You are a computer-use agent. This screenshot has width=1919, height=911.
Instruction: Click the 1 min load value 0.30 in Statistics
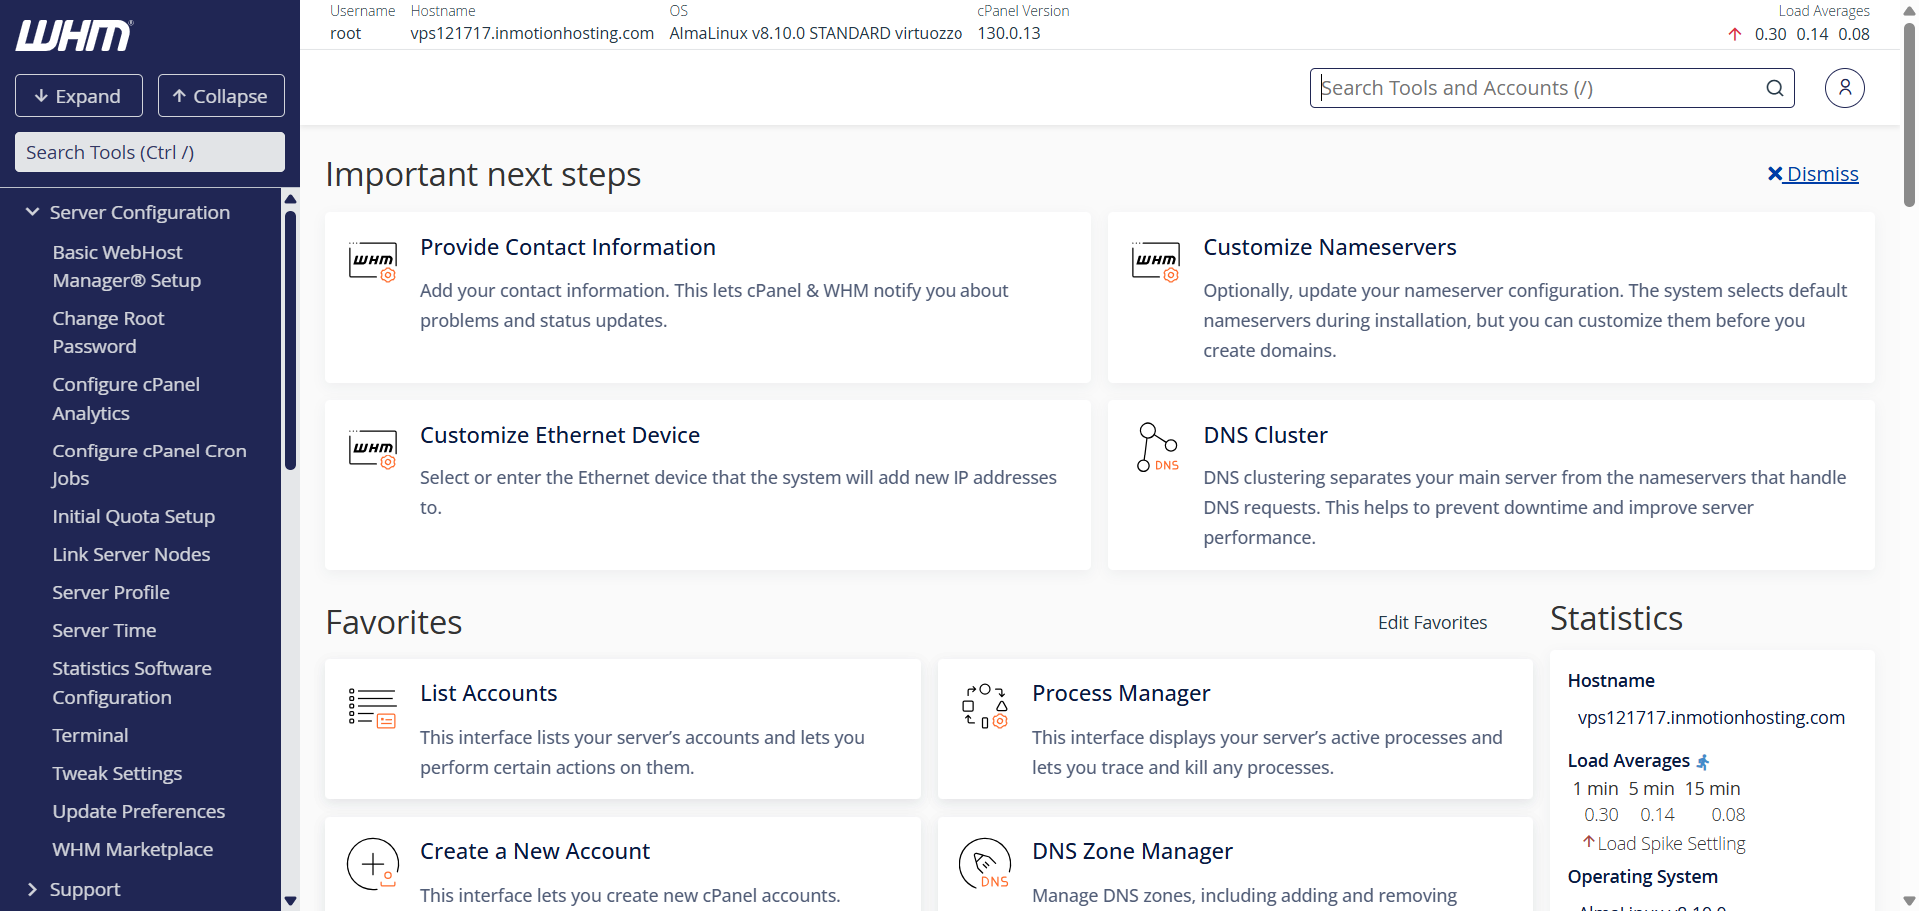coord(1601,815)
